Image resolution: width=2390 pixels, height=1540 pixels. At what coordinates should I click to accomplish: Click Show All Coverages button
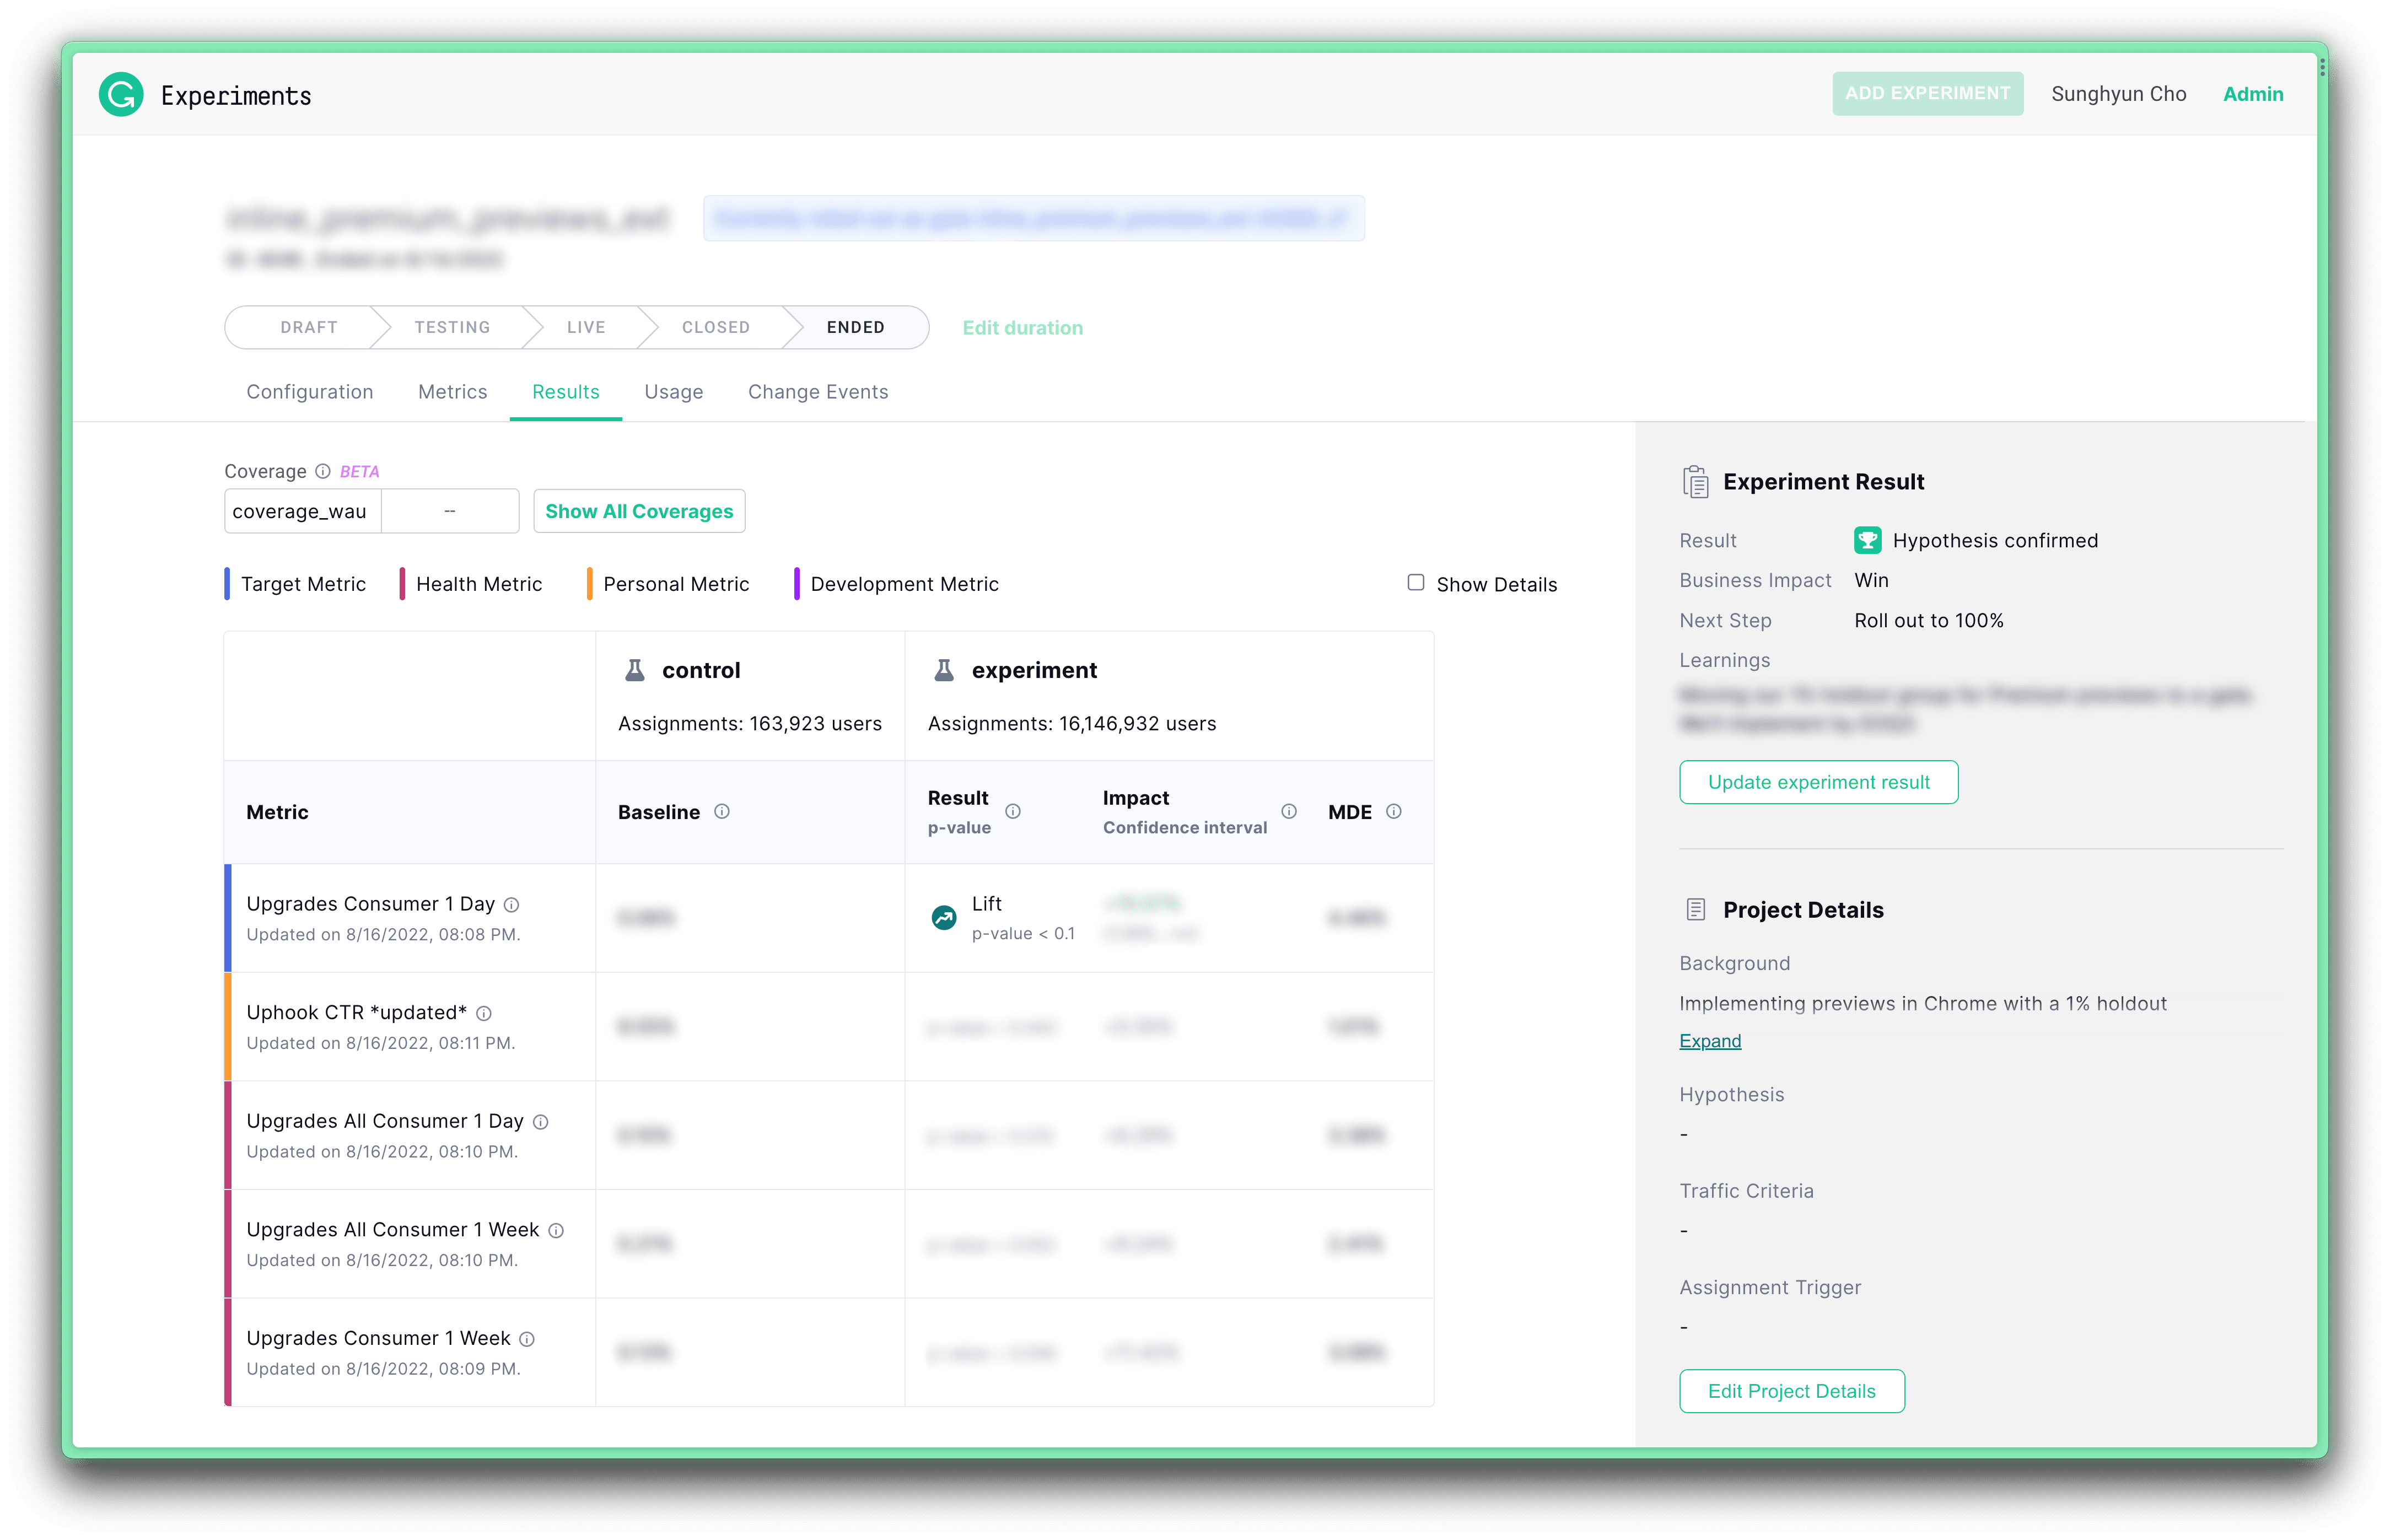(x=639, y=511)
